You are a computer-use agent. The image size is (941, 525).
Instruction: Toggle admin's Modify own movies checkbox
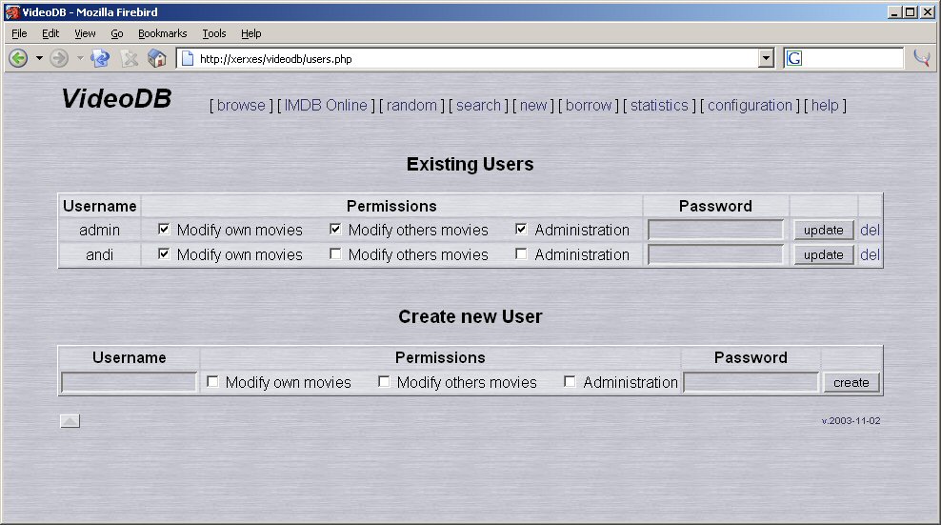click(x=164, y=229)
